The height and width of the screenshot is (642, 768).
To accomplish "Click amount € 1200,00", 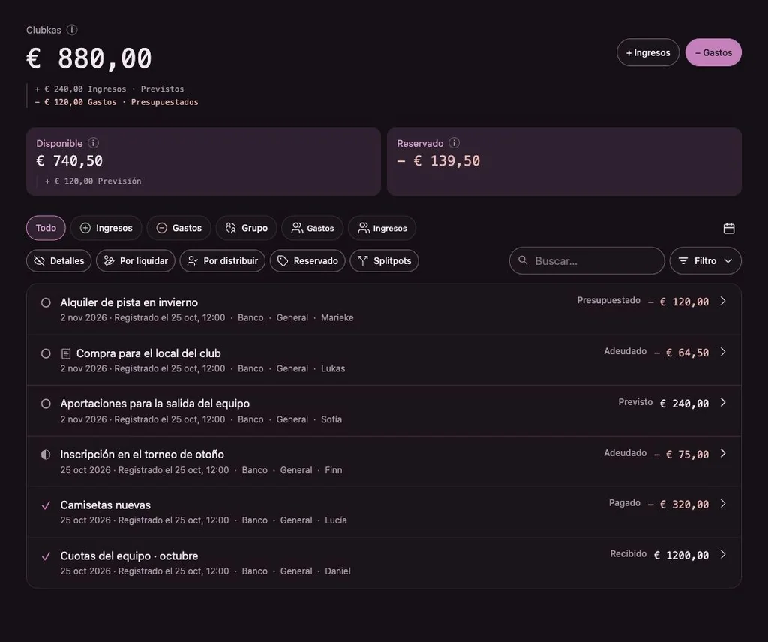I will (x=681, y=555).
